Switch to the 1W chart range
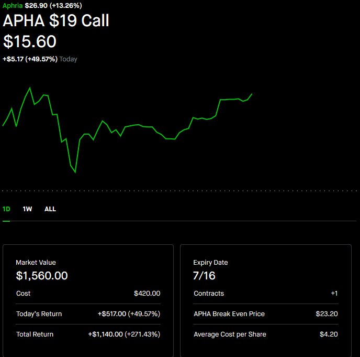The width and height of the screenshot is (360, 357). pyautogui.click(x=27, y=209)
